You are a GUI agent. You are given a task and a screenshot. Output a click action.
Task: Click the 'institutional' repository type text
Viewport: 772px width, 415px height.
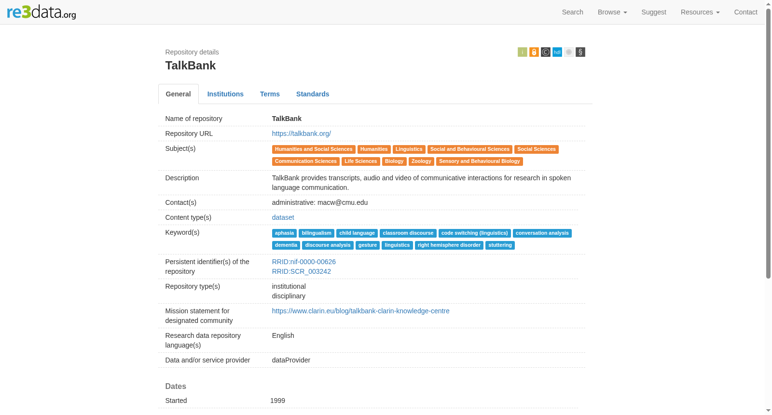[x=289, y=286]
